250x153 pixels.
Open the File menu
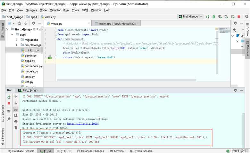[x=4, y=10]
